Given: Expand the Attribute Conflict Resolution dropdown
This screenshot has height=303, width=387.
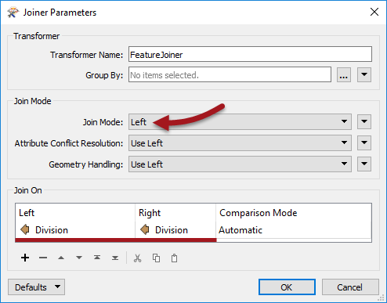Looking at the screenshot, I should (240, 142).
